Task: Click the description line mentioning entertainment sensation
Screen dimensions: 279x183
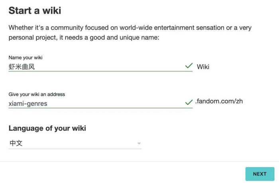Action: point(130,28)
